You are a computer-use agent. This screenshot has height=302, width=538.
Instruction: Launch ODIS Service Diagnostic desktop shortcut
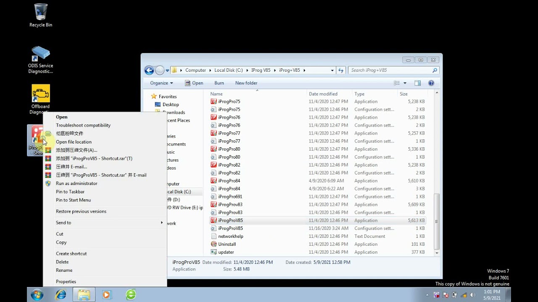41,60
